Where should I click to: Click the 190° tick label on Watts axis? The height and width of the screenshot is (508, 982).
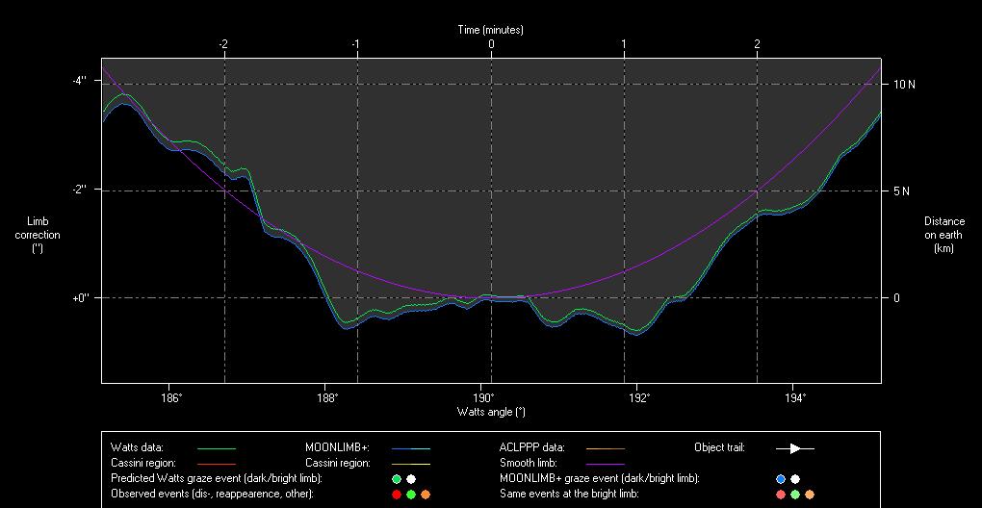(x=483, y=397)
